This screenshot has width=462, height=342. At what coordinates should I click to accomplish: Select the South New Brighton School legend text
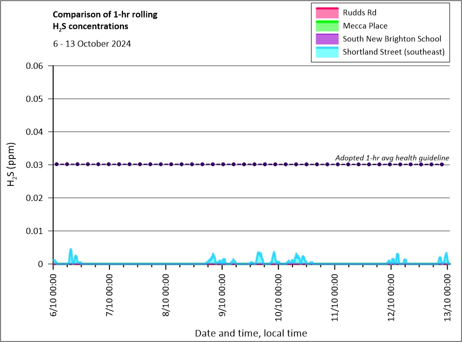(x=392, y=39)
